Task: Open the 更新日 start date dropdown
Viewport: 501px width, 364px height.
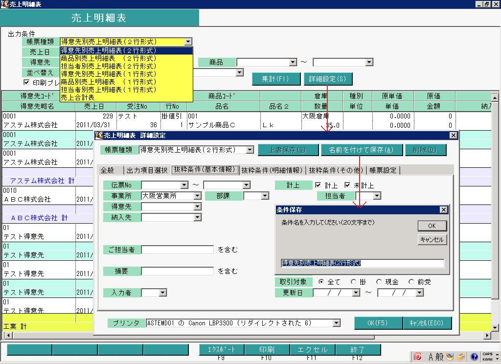Action: coord(356,293)
